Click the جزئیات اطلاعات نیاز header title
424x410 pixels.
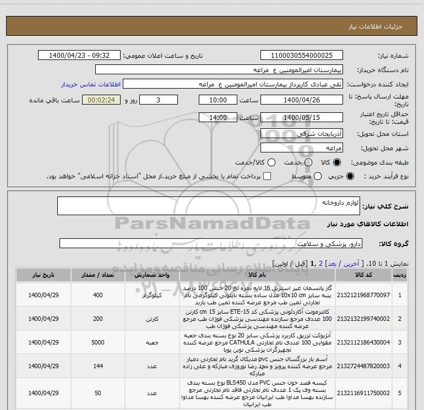coord(376,26)
